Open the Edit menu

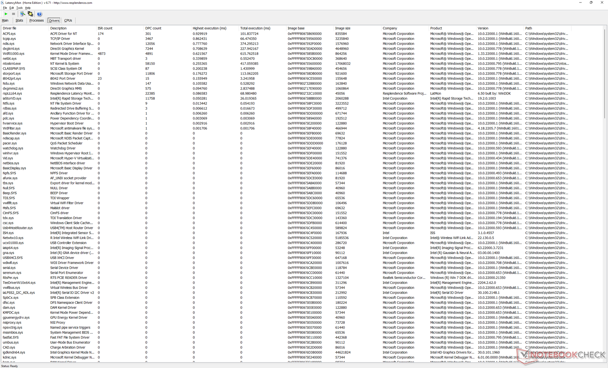coord(12,8)
